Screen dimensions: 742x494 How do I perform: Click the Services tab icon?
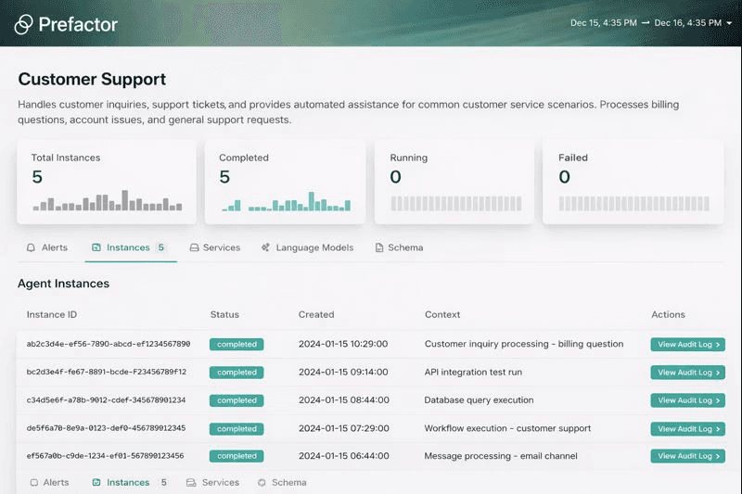pyautogui.click(x=194, y=247)
